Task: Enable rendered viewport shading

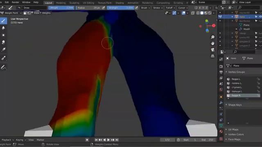Action: click(210, 13)
